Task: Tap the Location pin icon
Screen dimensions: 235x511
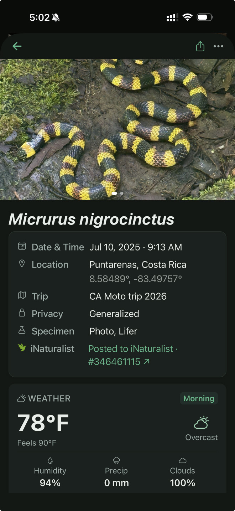Action: [22, 264]
